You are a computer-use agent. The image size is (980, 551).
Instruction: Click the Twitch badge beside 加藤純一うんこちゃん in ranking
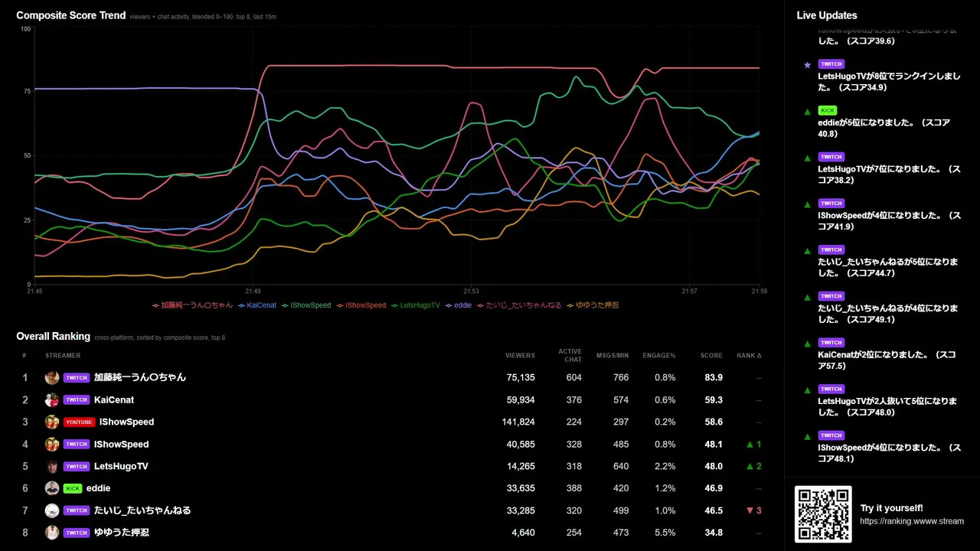pos(77,377)
